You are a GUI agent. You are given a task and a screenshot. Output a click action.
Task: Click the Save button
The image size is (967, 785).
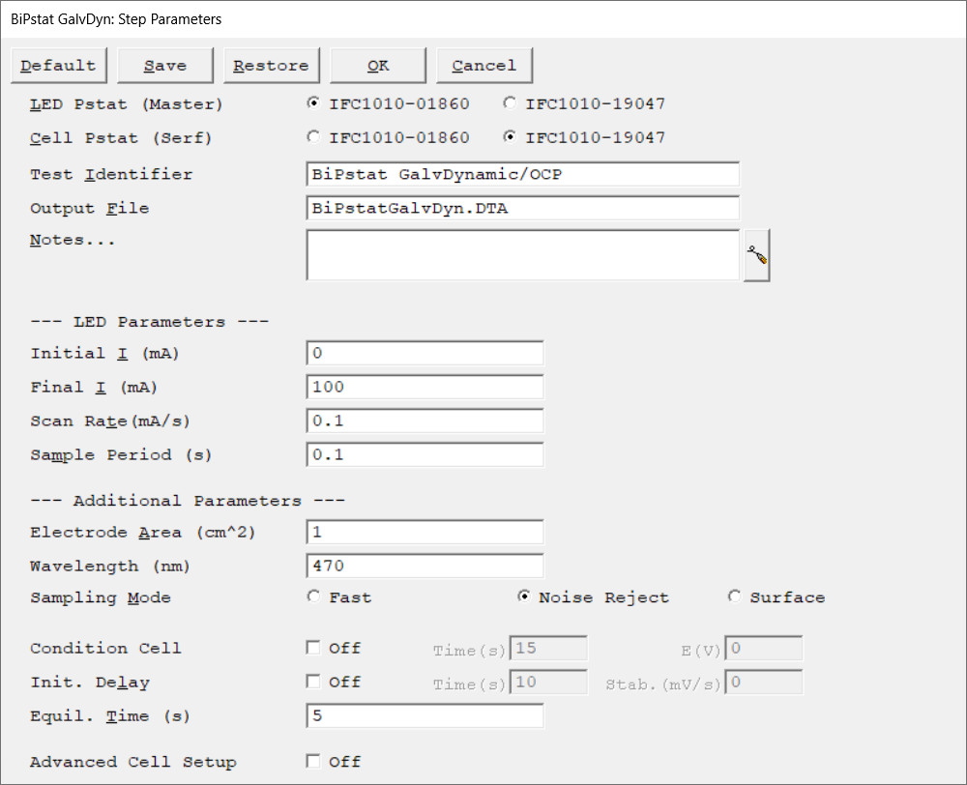(165, 66)
